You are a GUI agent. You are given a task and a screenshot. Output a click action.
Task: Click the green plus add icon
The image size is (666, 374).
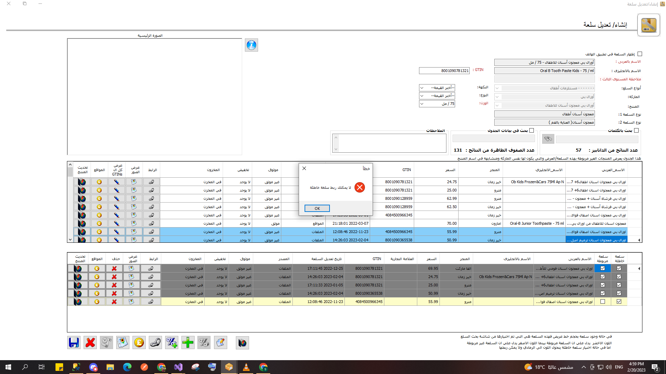188,342
